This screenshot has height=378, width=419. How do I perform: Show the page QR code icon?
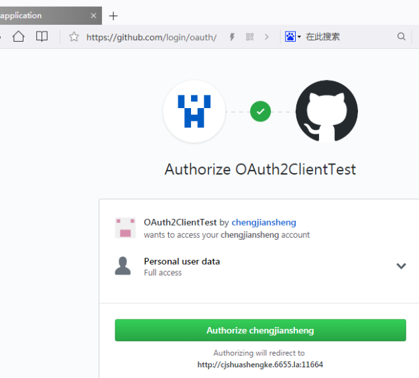pos(249,37)
